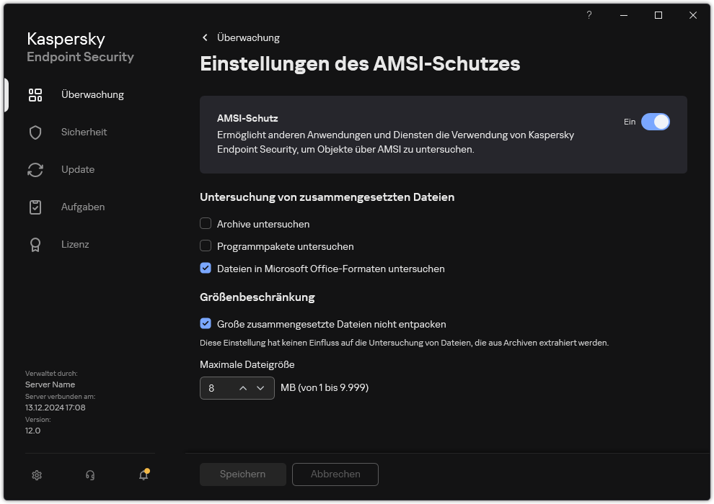Screen dimensions: 714x504
Task: Open Aufgaben via the clipboard icon
Action: click(x=35, y=207)
